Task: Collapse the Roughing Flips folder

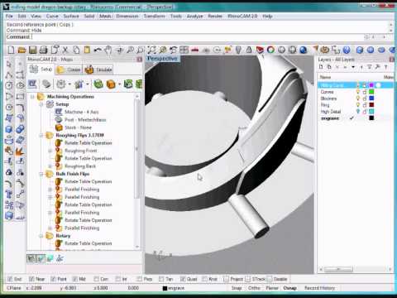Action: tap(41, 135)
